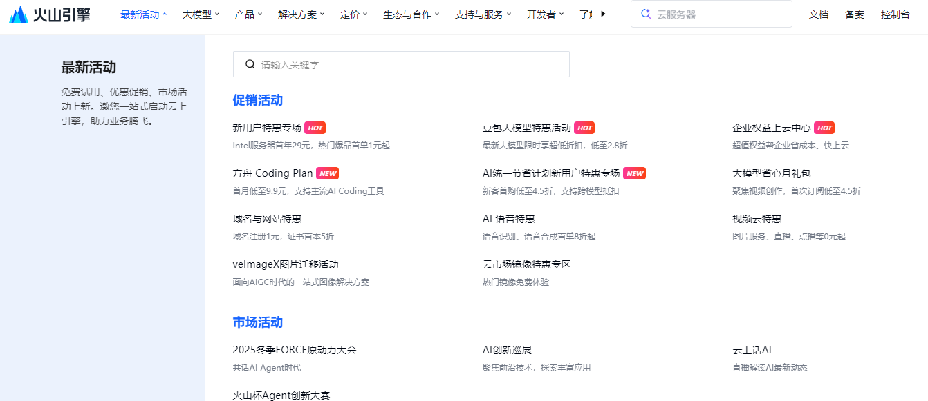Collapse the 最新活动 navigation dropdown

pos(143,14)
